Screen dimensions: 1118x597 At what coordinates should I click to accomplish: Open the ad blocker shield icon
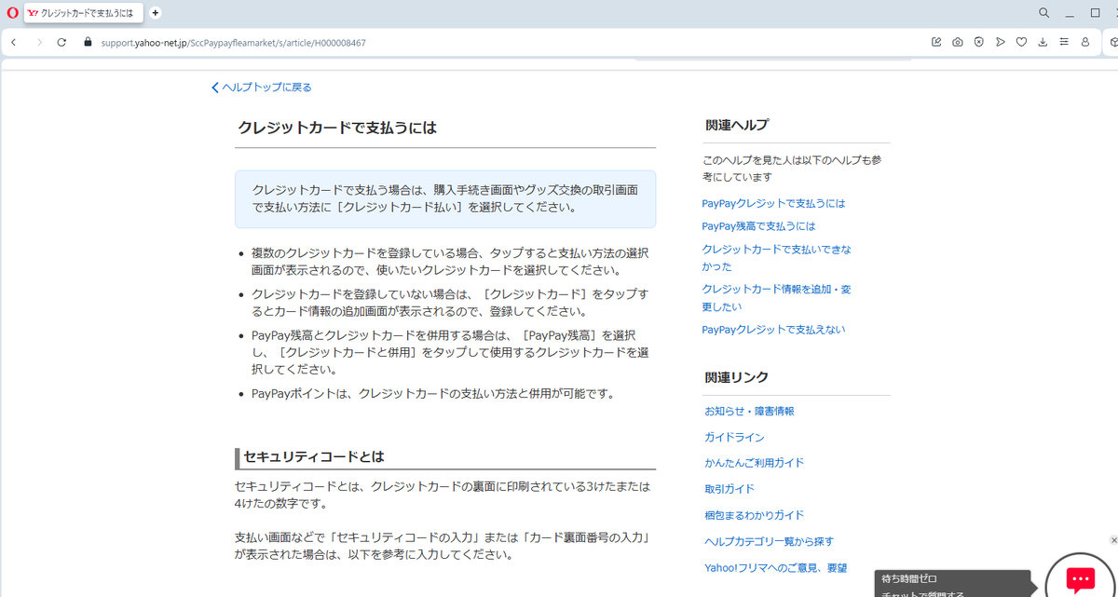click(979, 42)
